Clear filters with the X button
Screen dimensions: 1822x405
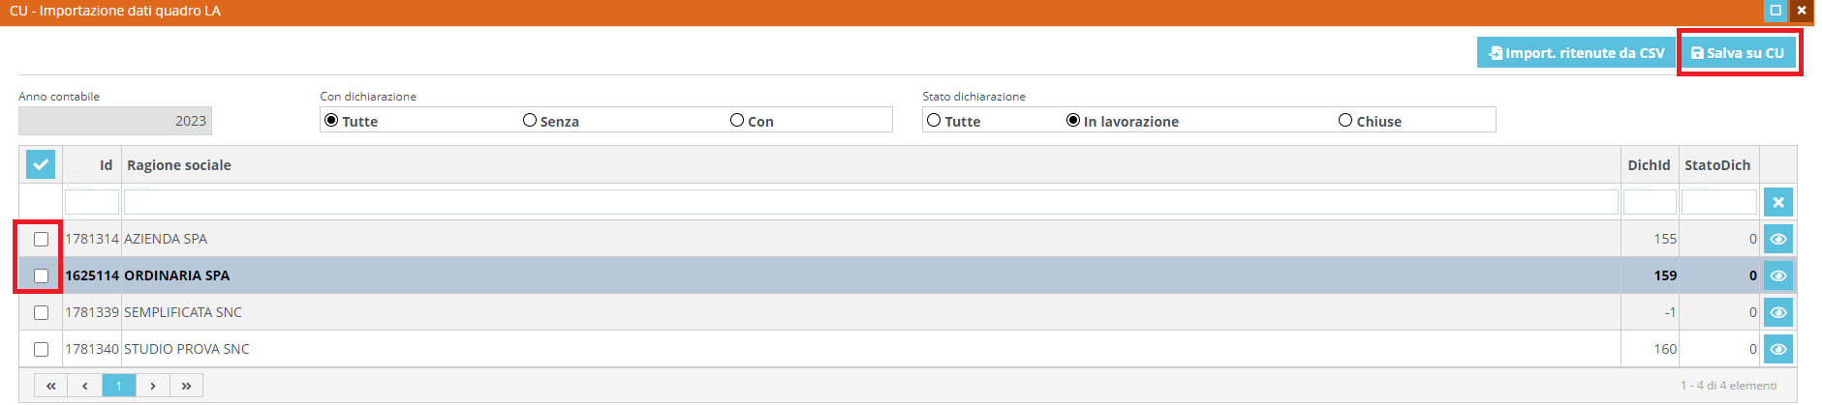(1777, 202)
